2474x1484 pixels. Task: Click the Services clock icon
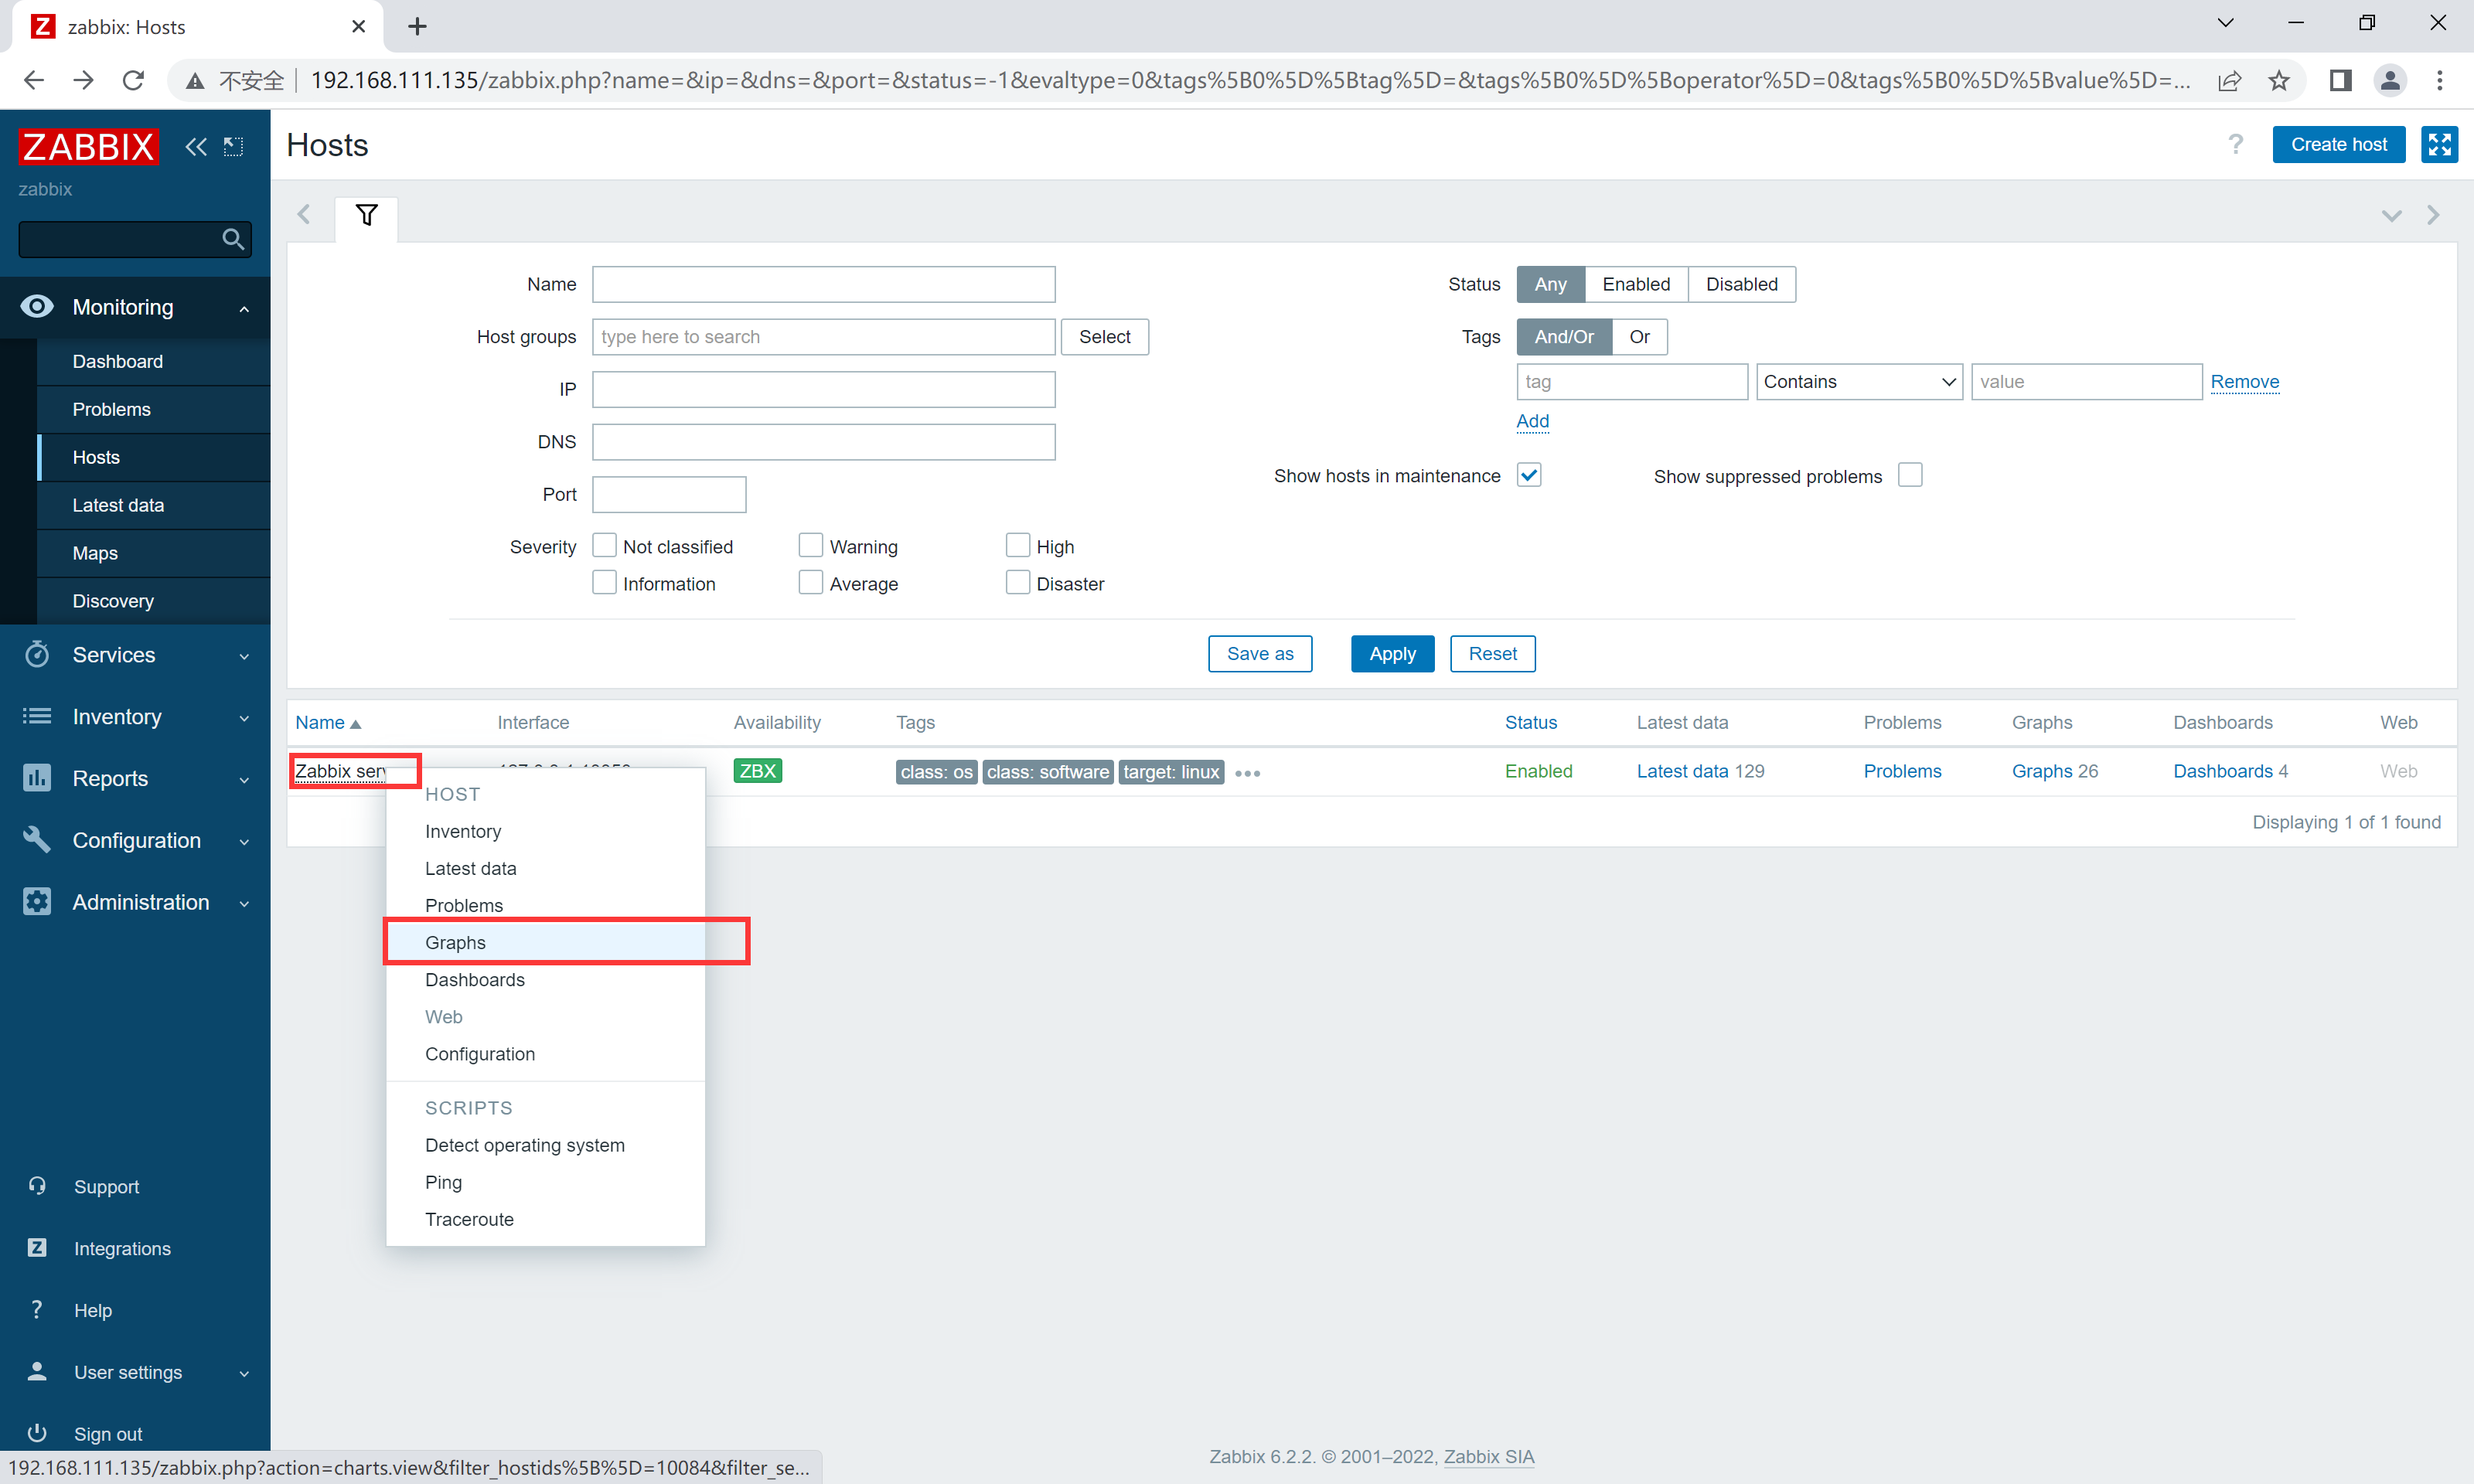point(37,654)
